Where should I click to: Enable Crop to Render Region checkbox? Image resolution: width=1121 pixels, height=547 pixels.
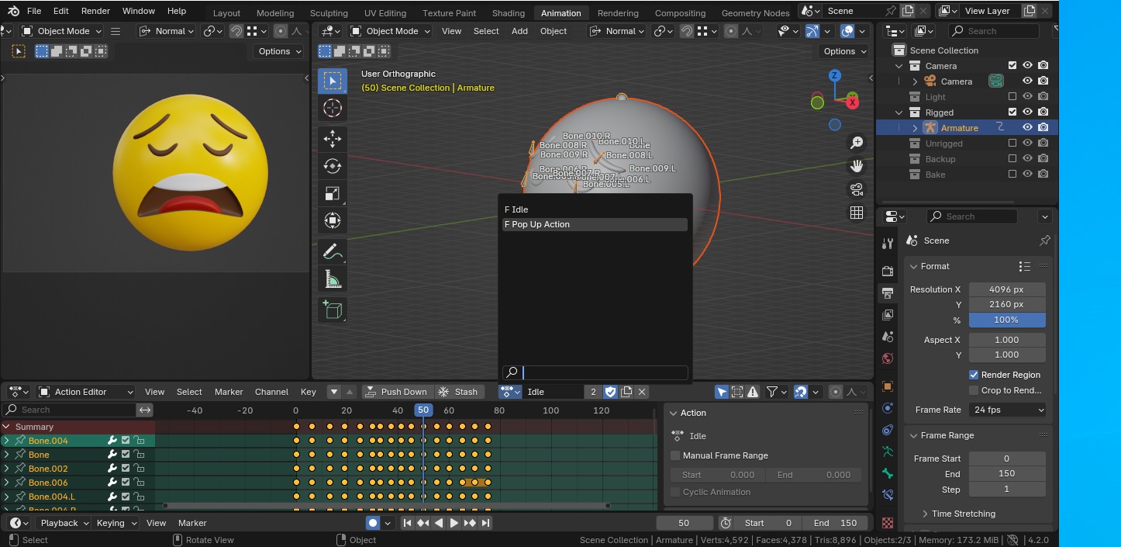click(974, 390)
